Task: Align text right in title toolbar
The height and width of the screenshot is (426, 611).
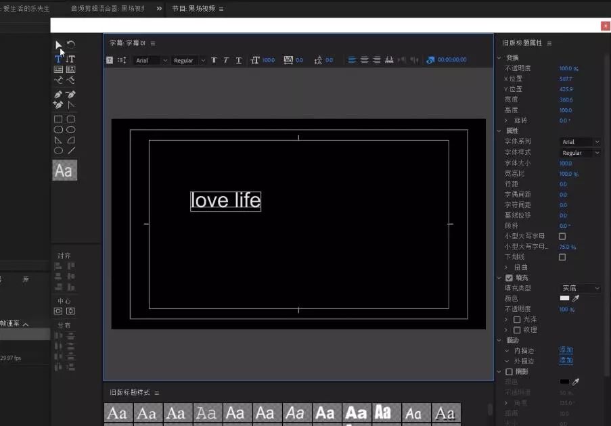Action: click(376, 60)
